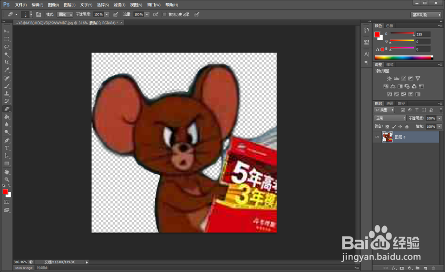
Task: Toggle visibility of 图层 0
Action: click(x=377, y=137)
